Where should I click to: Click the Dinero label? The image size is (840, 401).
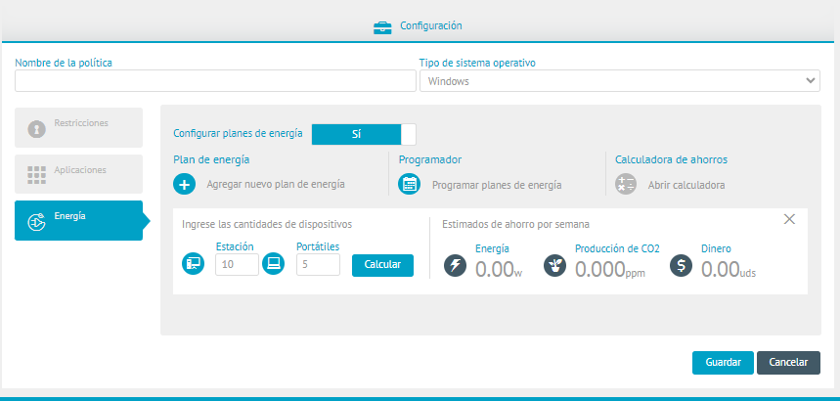coord(716,248)
